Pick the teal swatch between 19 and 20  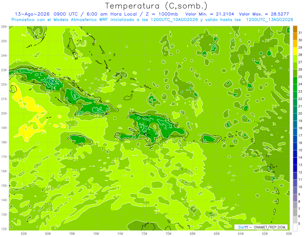click(295, 117)
